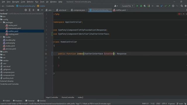This screenshot has height=105, width=187.
Task: Change UTF-8 encoding in status bar
Action: (x=164, y=104)
